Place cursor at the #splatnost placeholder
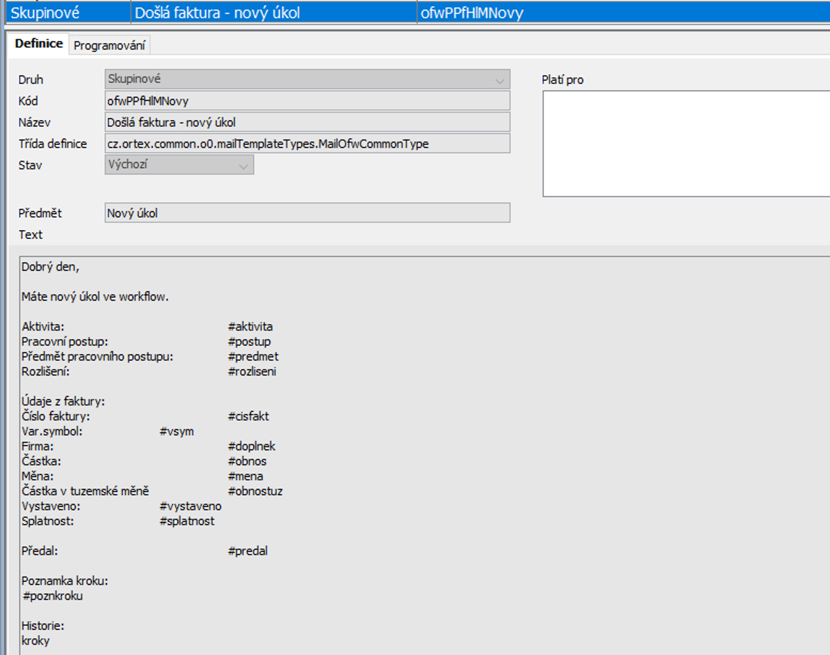 (187, 521)
